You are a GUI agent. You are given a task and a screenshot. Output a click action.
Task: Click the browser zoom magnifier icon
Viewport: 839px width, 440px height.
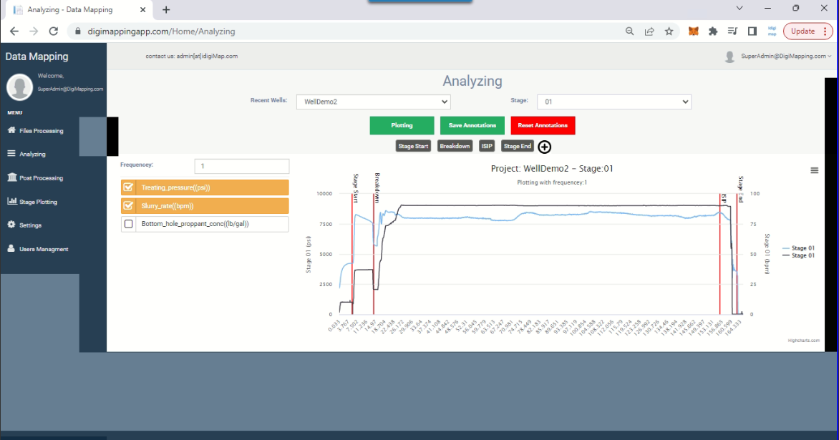(x=630, y=31)
